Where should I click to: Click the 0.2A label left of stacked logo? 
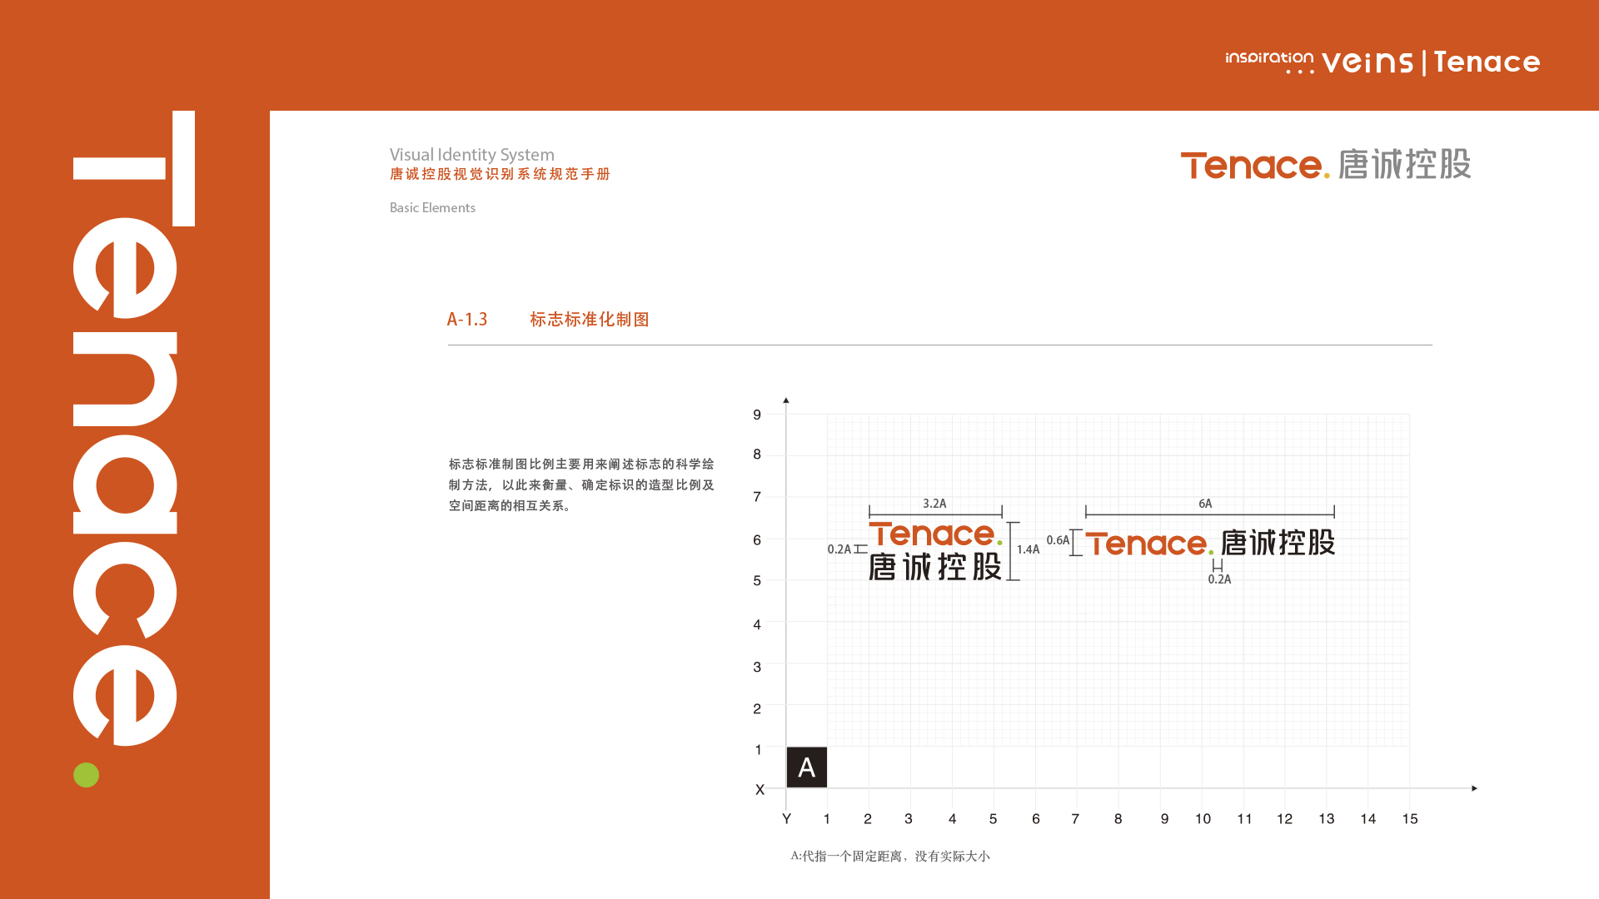839,549
